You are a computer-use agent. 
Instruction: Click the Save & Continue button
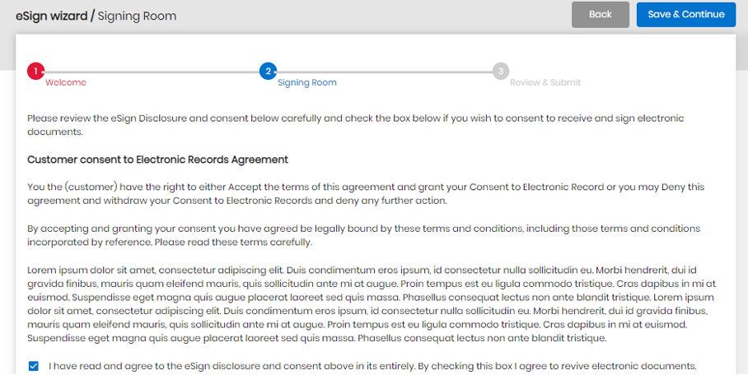coord(686,14)
